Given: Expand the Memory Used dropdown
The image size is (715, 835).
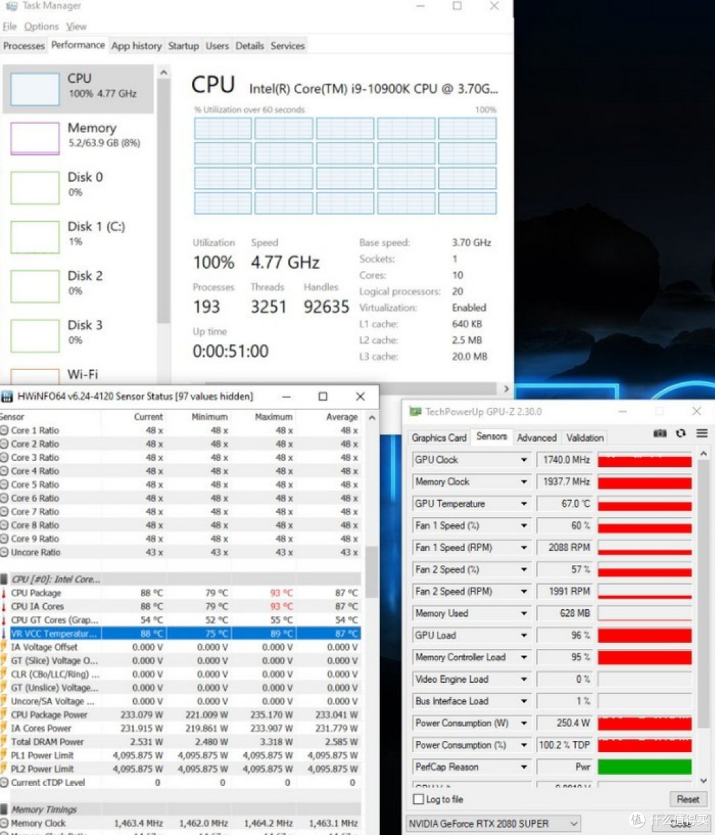Looking at the screenshot, I should click(522, 613).
